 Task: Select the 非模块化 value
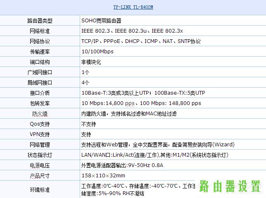[91, 62]
